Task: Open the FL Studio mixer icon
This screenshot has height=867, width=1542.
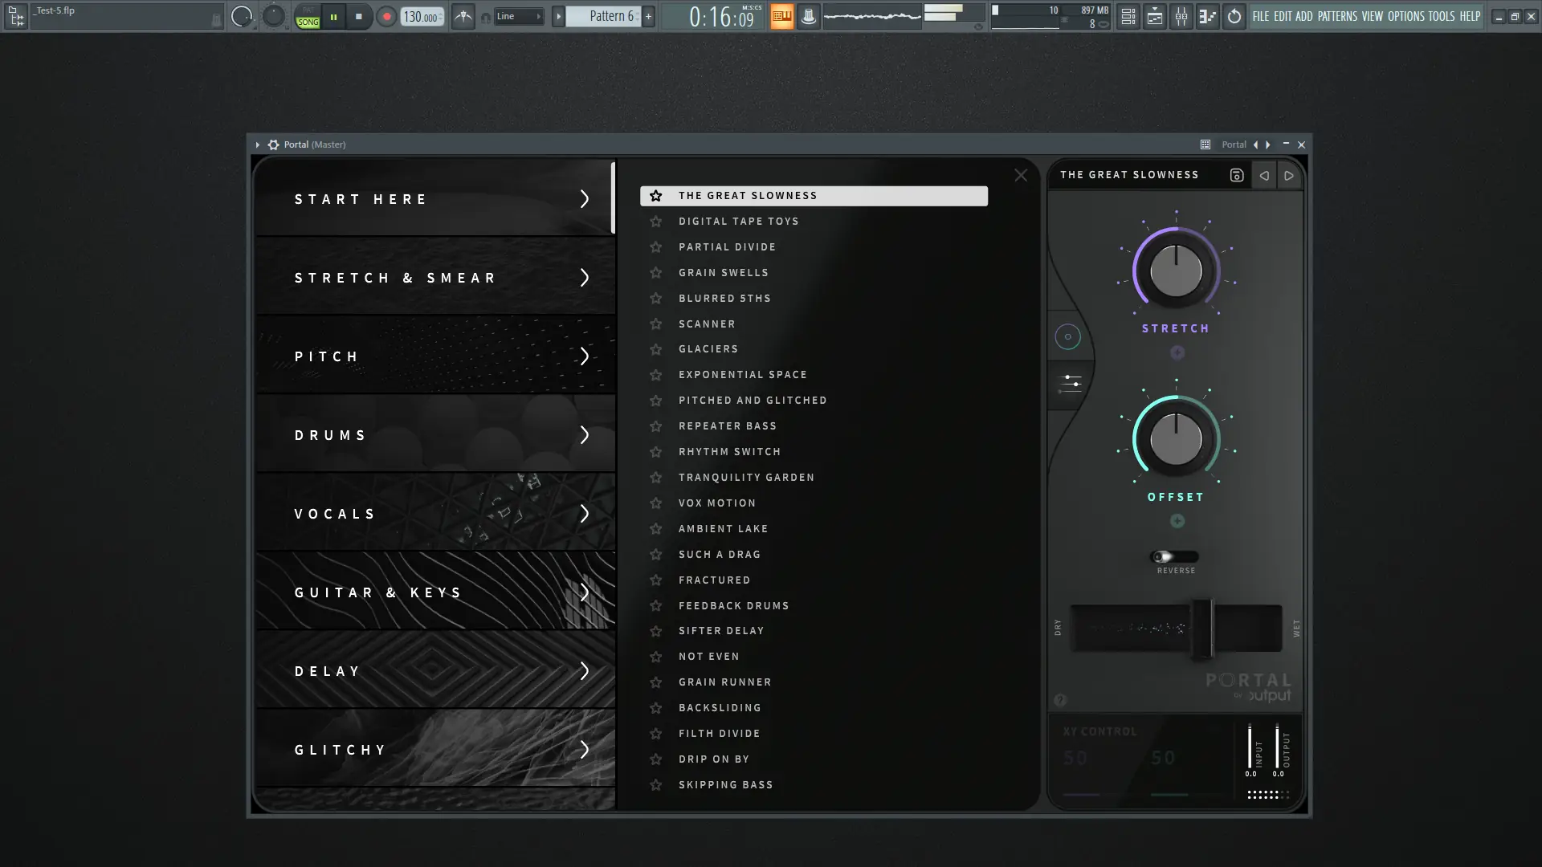Action: pyautogui.click(x=1181, y=16)
